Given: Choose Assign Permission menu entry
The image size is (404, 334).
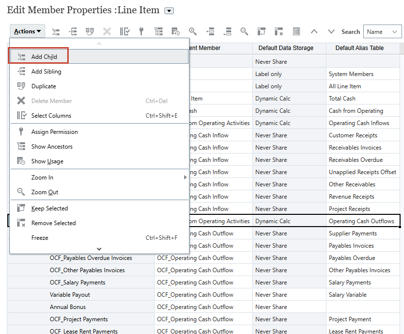Looking at the screenshot, I should pyautogui.click(x=99, y=131).
